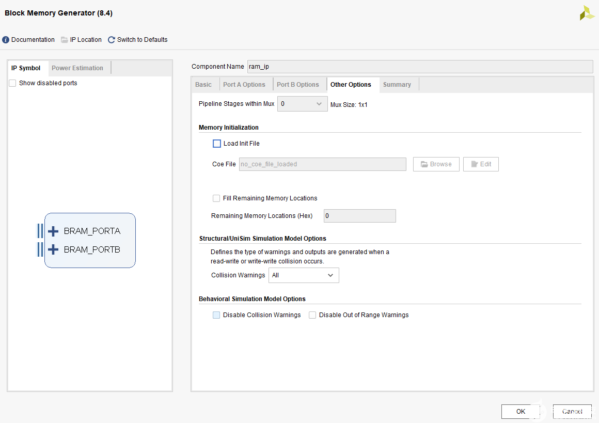Toggle Show disabled ports checkbox
Screen dimensions: 599x423
[x=13, y=83]
